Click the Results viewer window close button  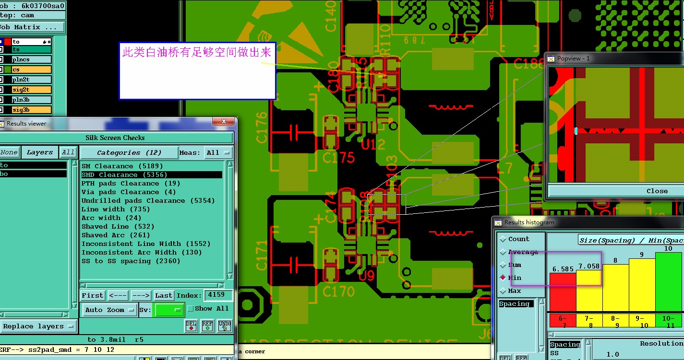(223, 123)
